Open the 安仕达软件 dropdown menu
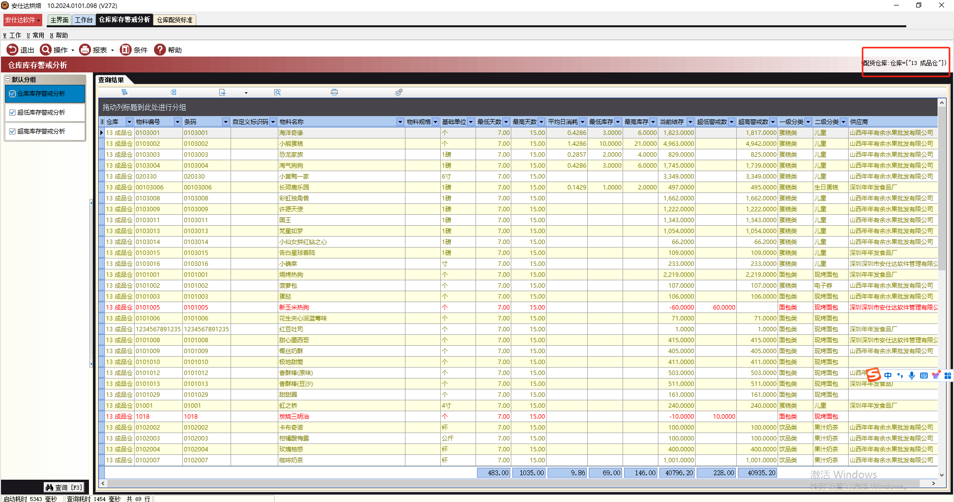Viewport: 954px width, 502px height. coord(23,20)
